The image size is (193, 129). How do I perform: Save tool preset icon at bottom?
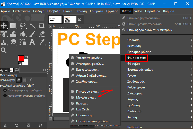5,125
